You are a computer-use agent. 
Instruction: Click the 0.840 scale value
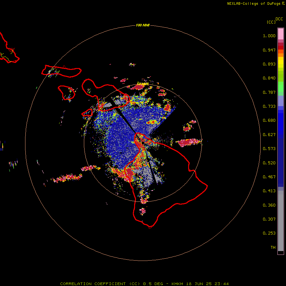click(x=269, y=78)
